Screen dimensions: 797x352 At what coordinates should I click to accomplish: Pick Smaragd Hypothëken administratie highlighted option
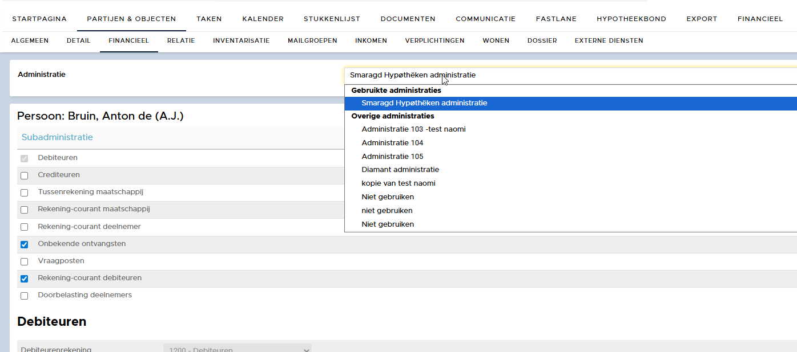click(424, 103)
